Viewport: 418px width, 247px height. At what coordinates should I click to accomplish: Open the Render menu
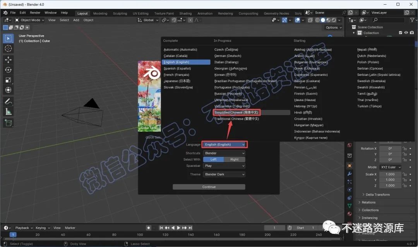[35, 12]
